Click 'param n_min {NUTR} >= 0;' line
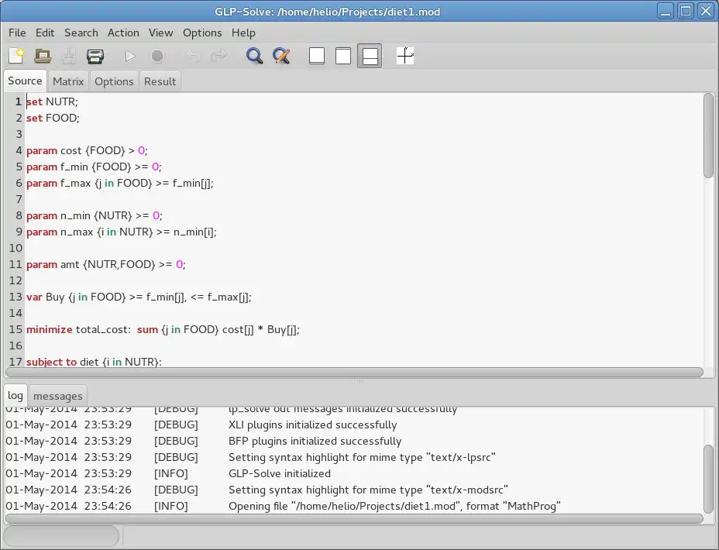 tap(95, 216)
